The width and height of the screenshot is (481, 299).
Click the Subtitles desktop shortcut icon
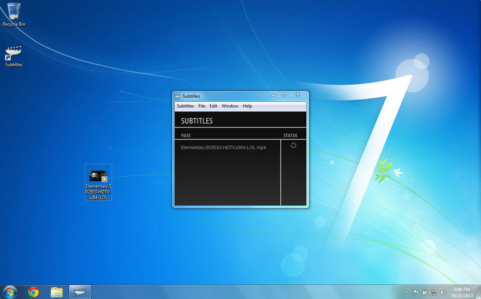coord(13,54)
